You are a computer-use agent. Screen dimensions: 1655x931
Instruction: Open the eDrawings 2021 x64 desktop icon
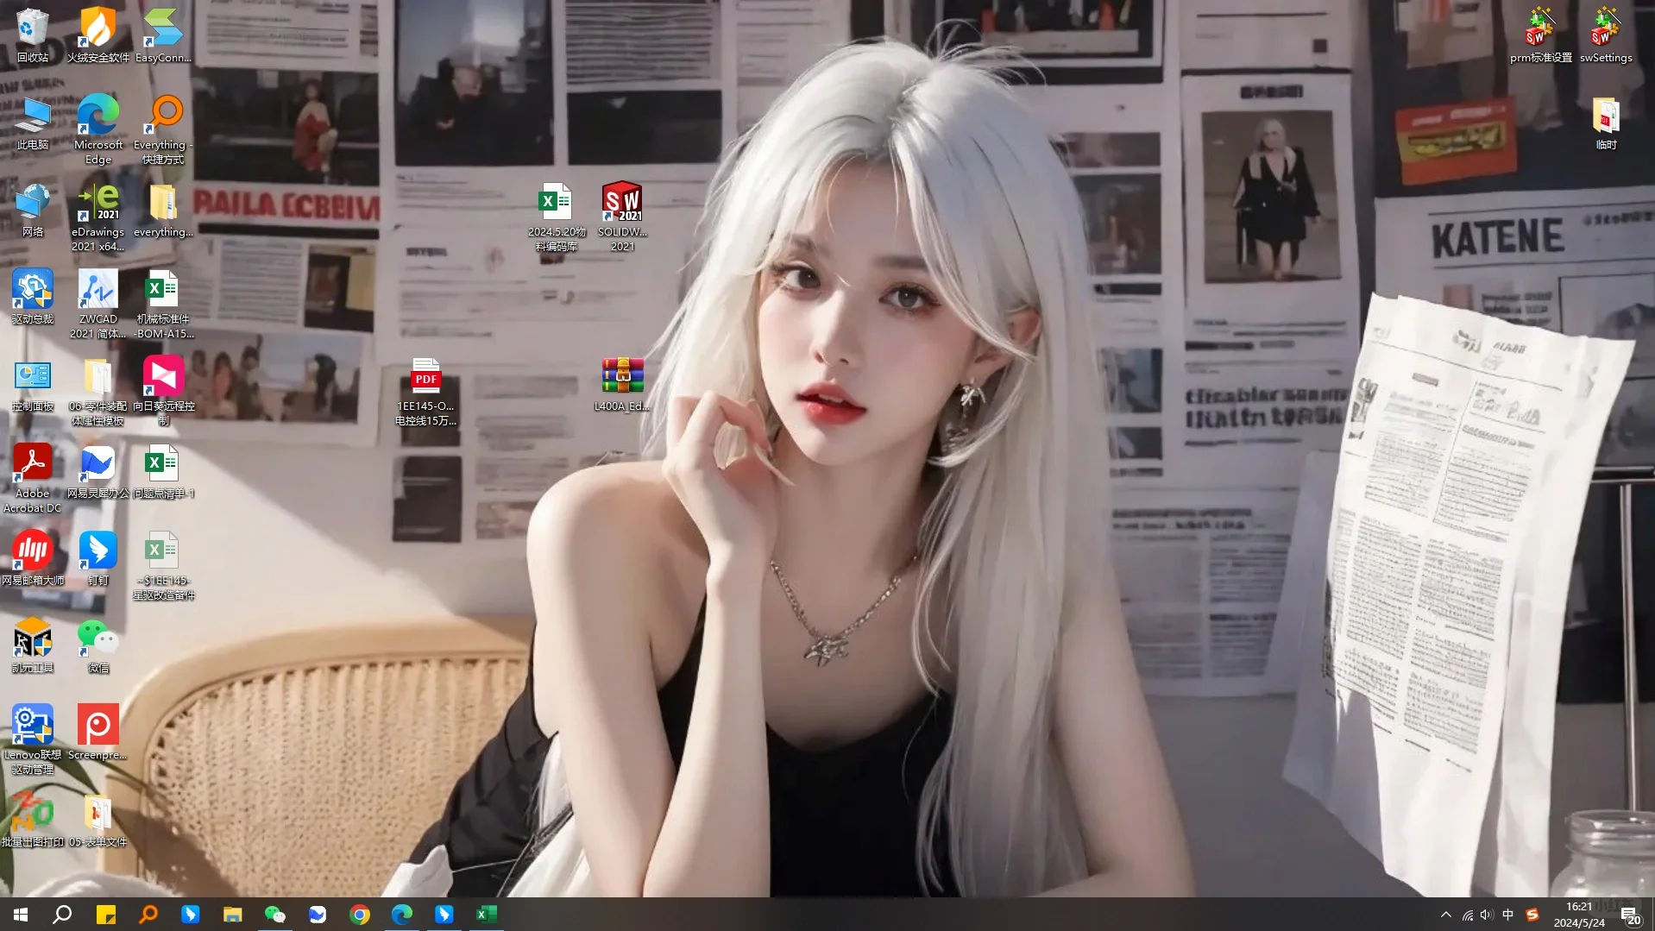click(98, 217)
